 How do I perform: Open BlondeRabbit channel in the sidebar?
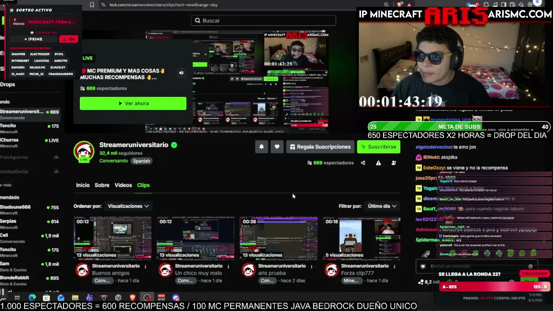(29, 280)
